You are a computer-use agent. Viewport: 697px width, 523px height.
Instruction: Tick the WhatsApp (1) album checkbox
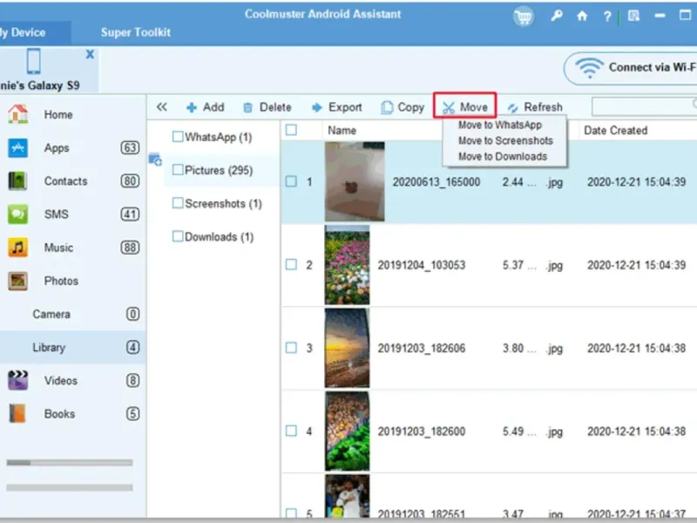(x=178, y=137)
